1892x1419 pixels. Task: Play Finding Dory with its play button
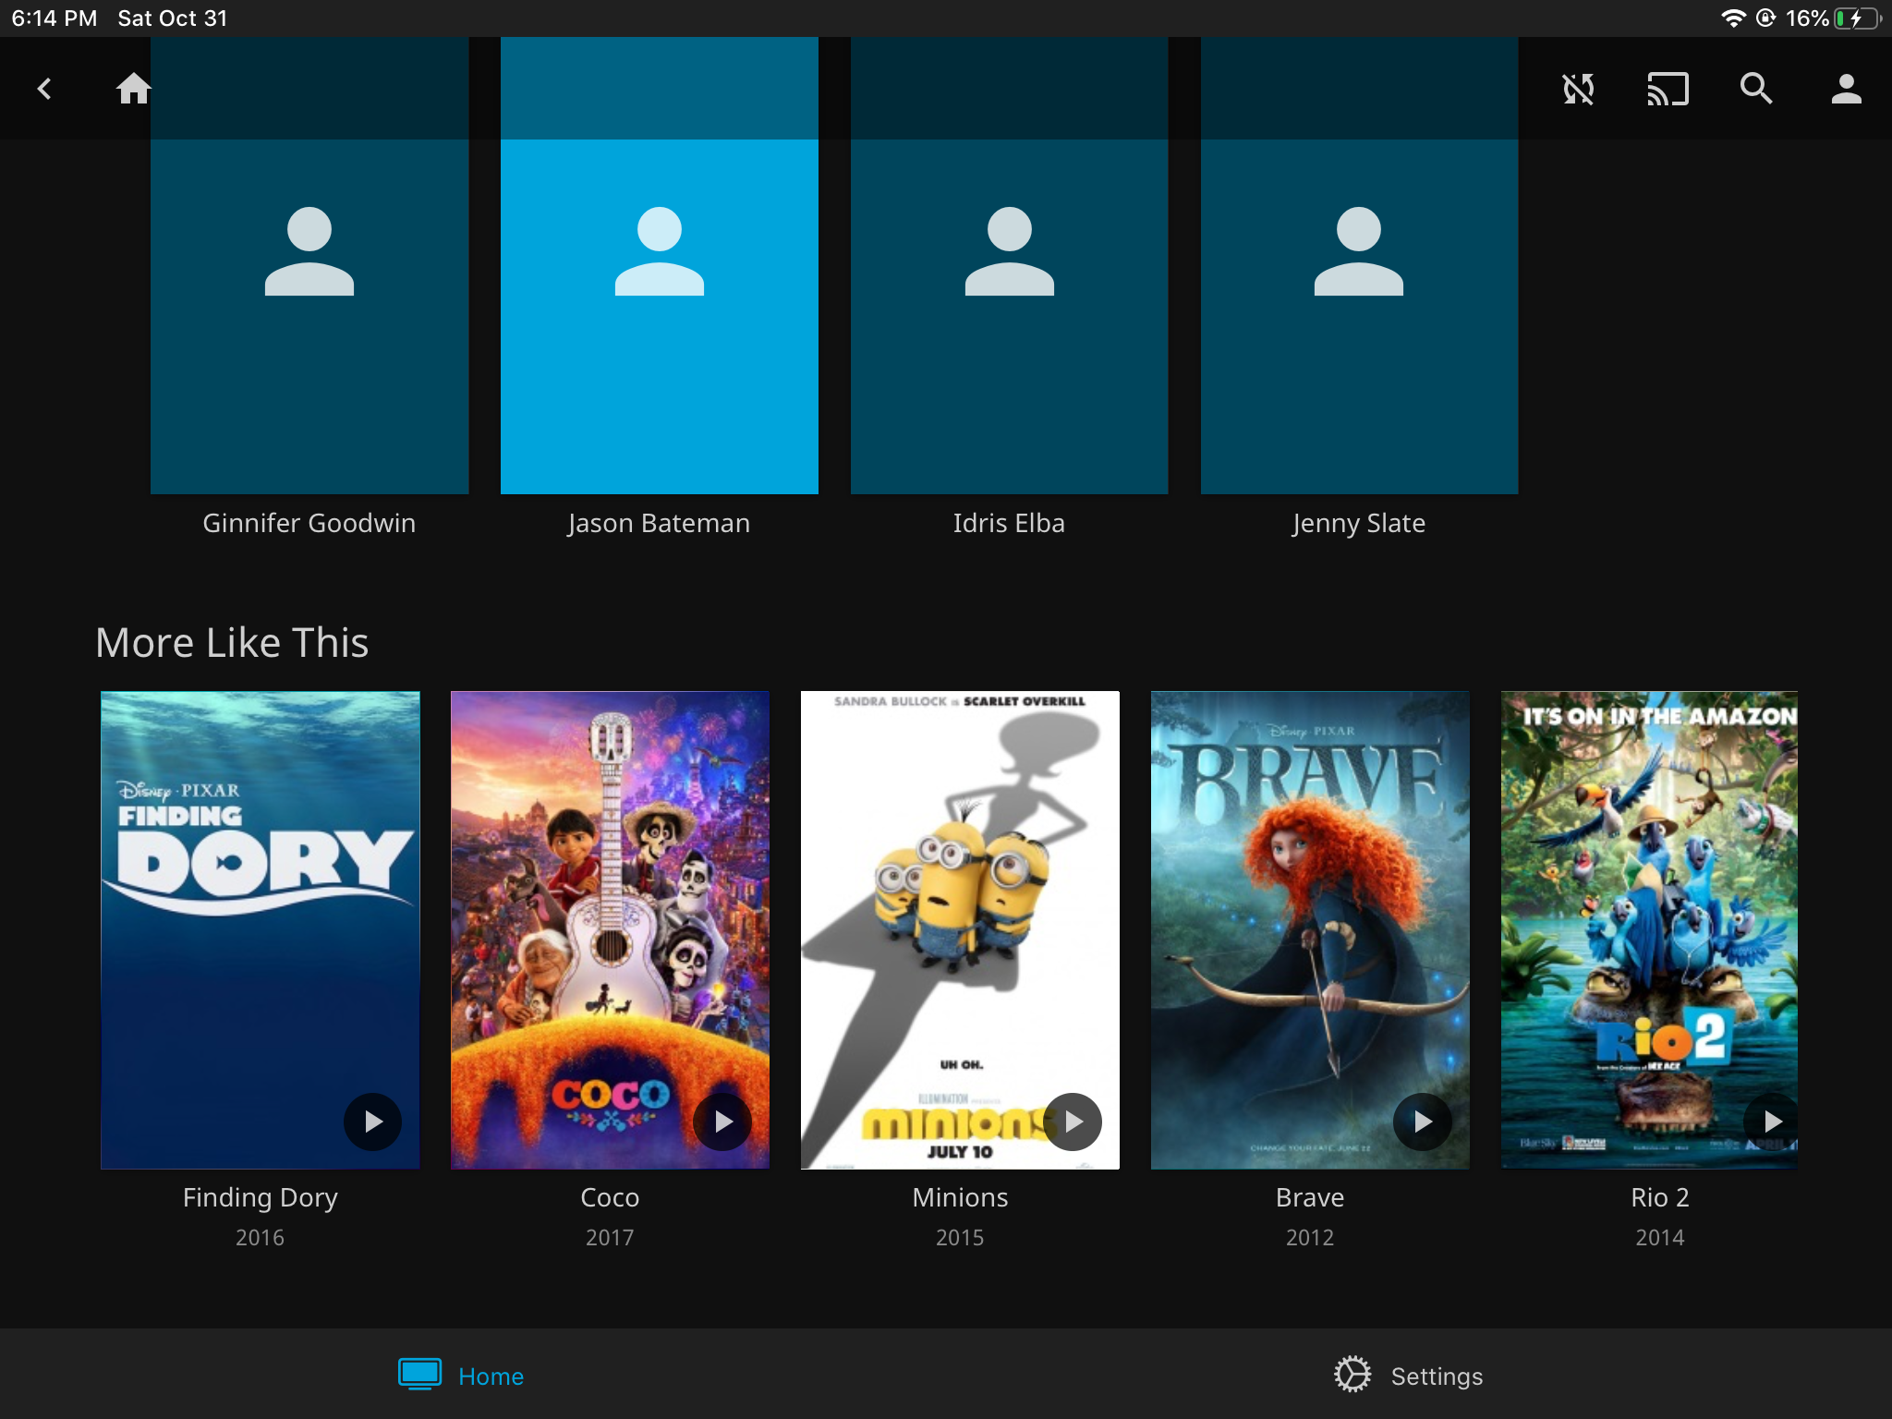(372, 1122)
